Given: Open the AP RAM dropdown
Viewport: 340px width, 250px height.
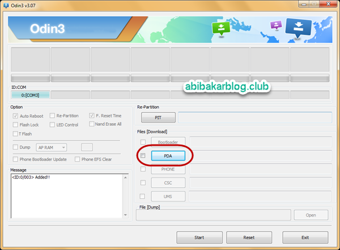Looking at the screenshot, I should coord(52,147).
